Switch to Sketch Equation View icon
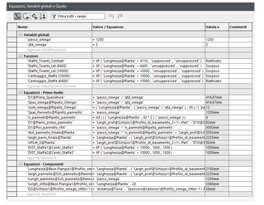The width and height of the screenshot is (264, 205). [26, 16]
